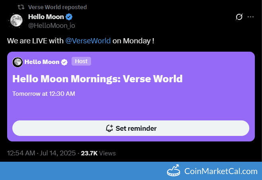
Task: Click the host avatar in Space card
Action: [x=17, y=62]
